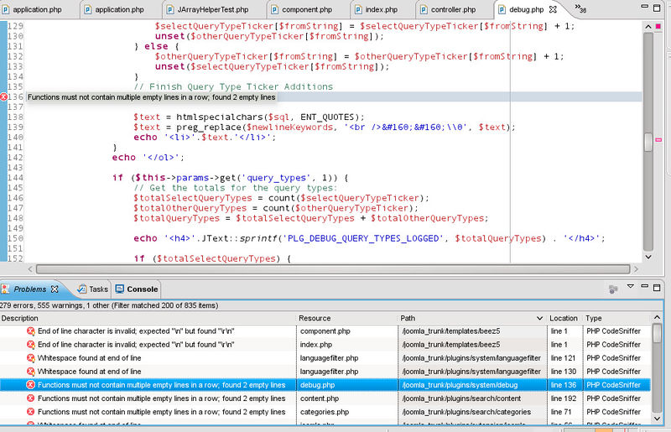Image resolution: width=671 pixels, height=432 pixels.
Task: Show the hidden editors overflow list
Action: point(580,9)
